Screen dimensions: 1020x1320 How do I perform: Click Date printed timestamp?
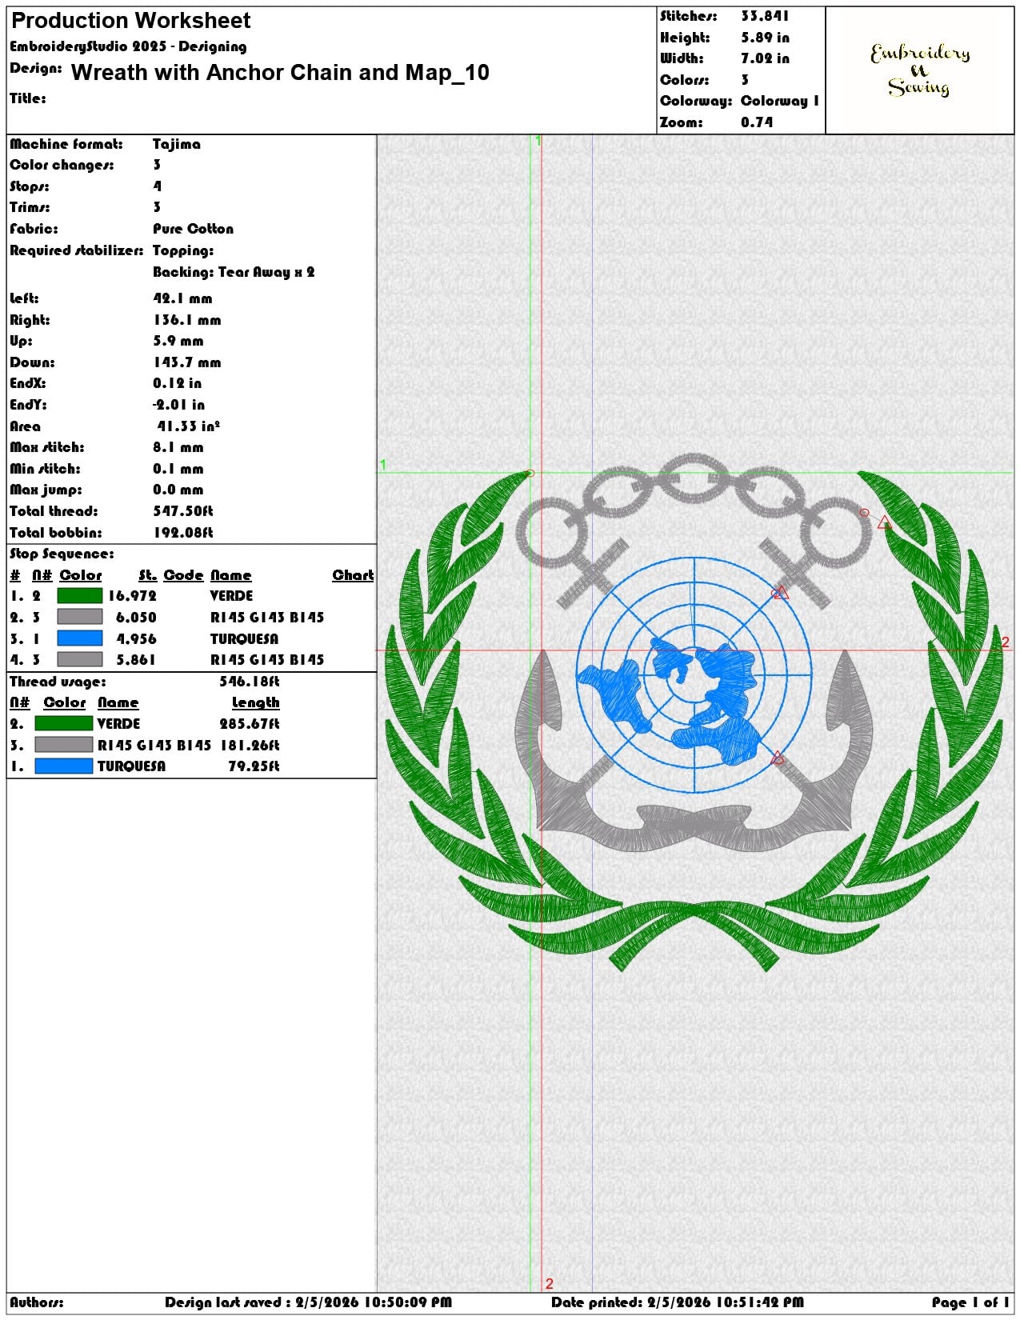[678, 1302]
